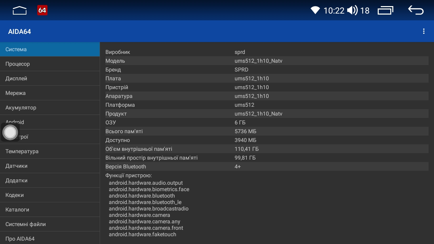This screenshot has height=244, width=434.
Task: Select android.hardware.broadcastradio entry
Action: click(x=149, y=209)
